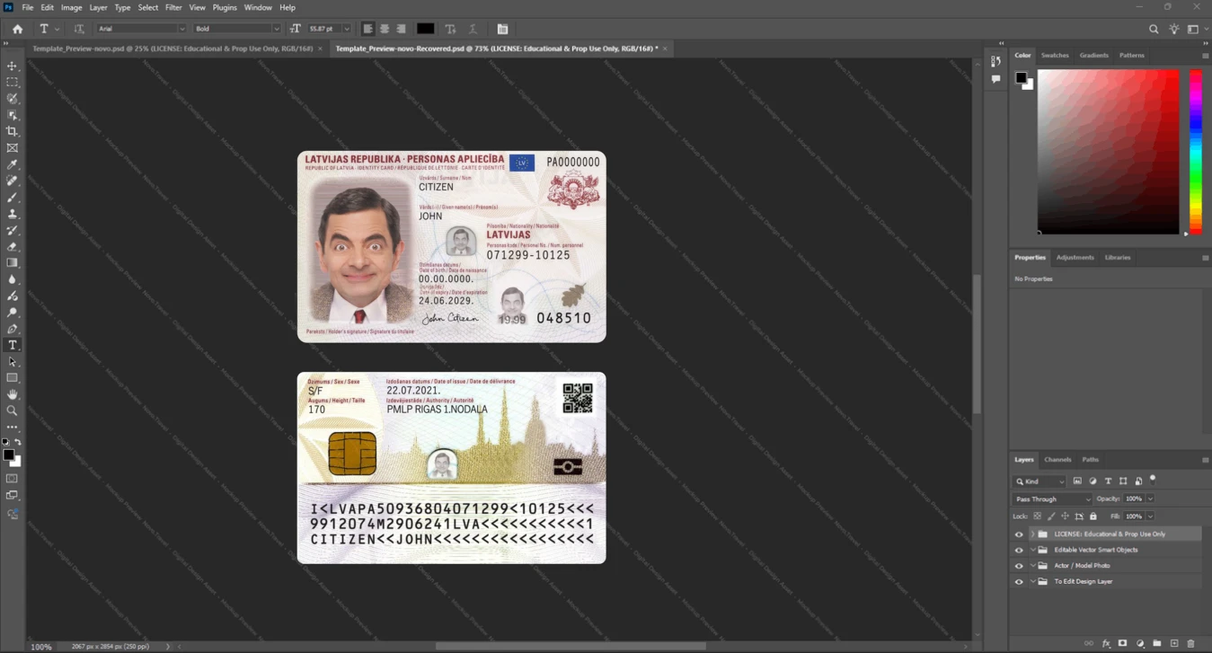Select the Zoom tool in toolbar
This screenshot has height=653, width=1212.
(13, 410)
